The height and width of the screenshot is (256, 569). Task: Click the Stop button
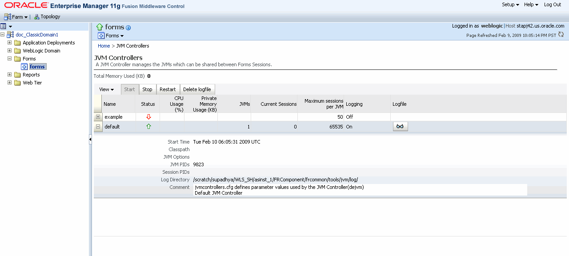click(147, 89)
